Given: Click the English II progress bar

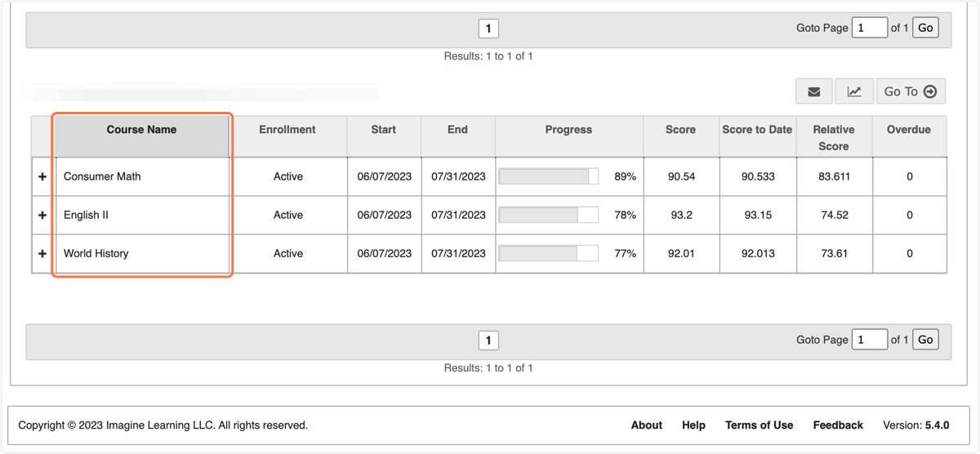Looking at the screenshot, I should (549, 215).
